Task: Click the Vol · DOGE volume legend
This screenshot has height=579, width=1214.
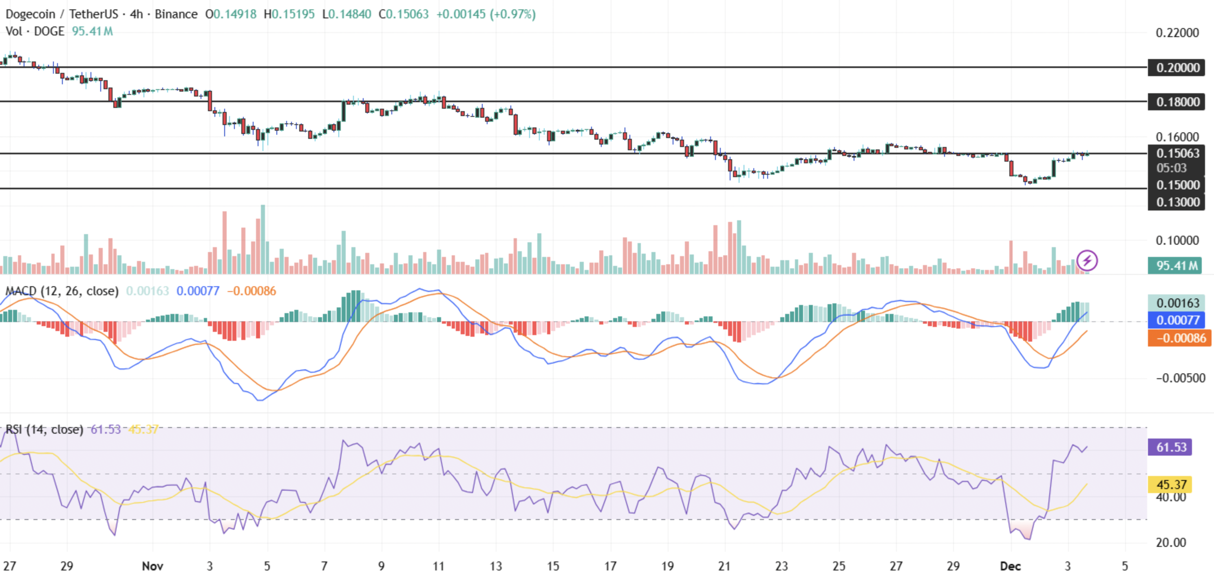Action: [x=35, y=31]
